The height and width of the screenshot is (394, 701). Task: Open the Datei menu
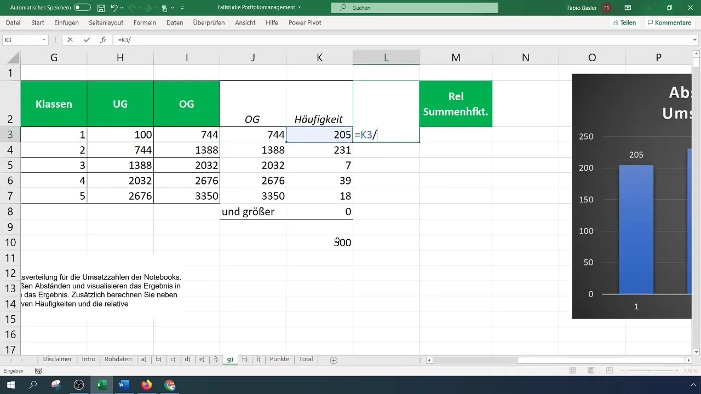(x=13, y=22)
